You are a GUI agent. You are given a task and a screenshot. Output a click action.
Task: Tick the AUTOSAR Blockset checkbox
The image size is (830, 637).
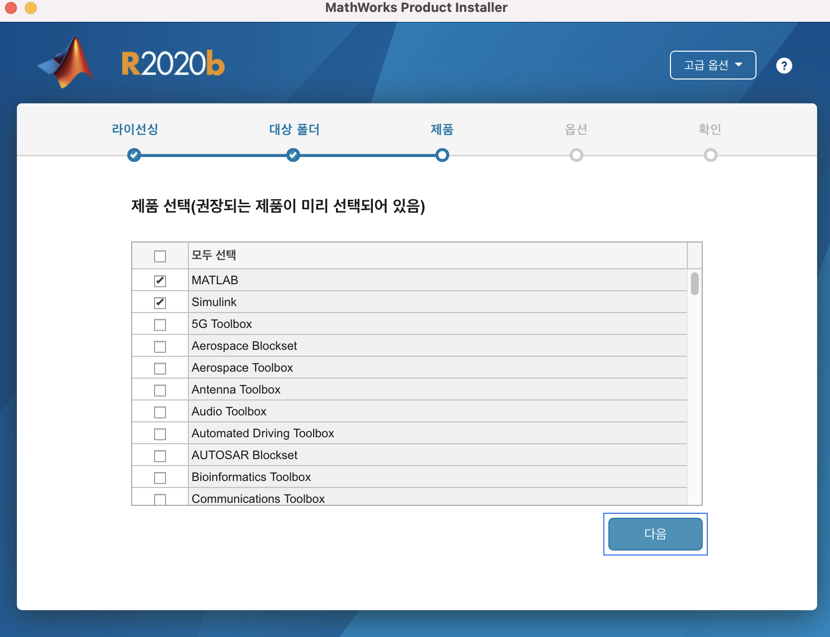[160, 456]
